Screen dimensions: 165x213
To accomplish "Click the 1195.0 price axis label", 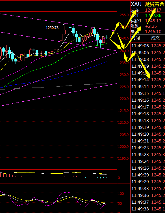I will 123,159.
